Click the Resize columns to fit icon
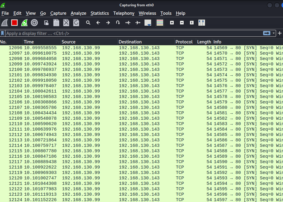This screenshot has width=283, height=202. 202,23
